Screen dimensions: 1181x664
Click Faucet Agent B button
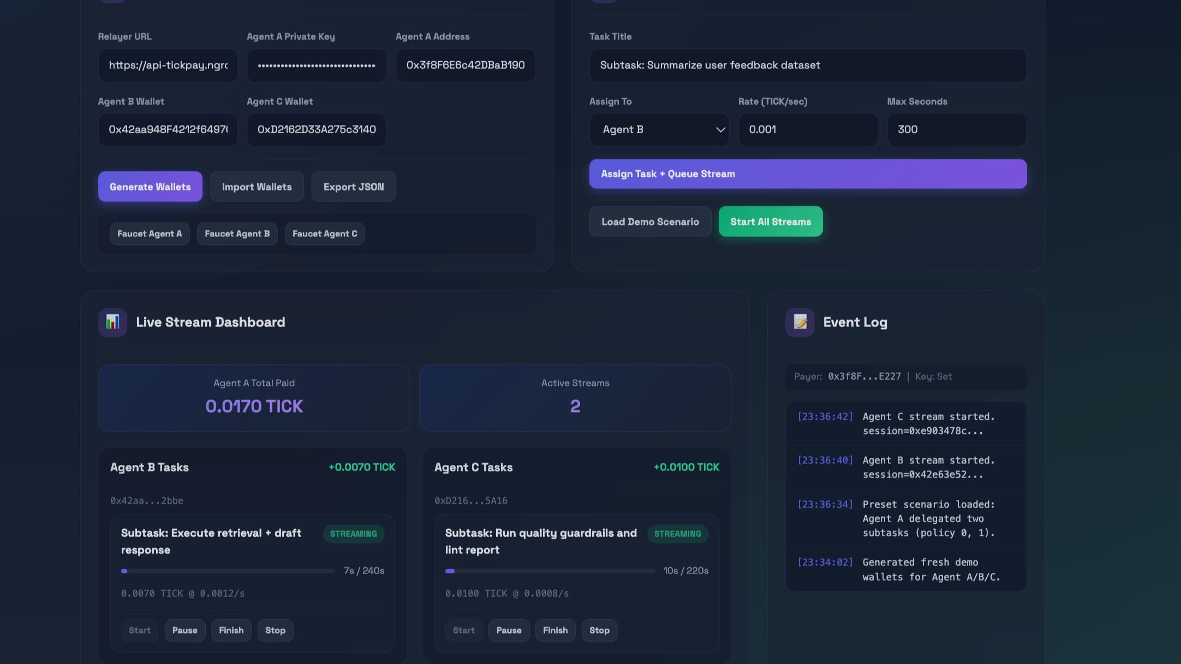pos(237,234)
